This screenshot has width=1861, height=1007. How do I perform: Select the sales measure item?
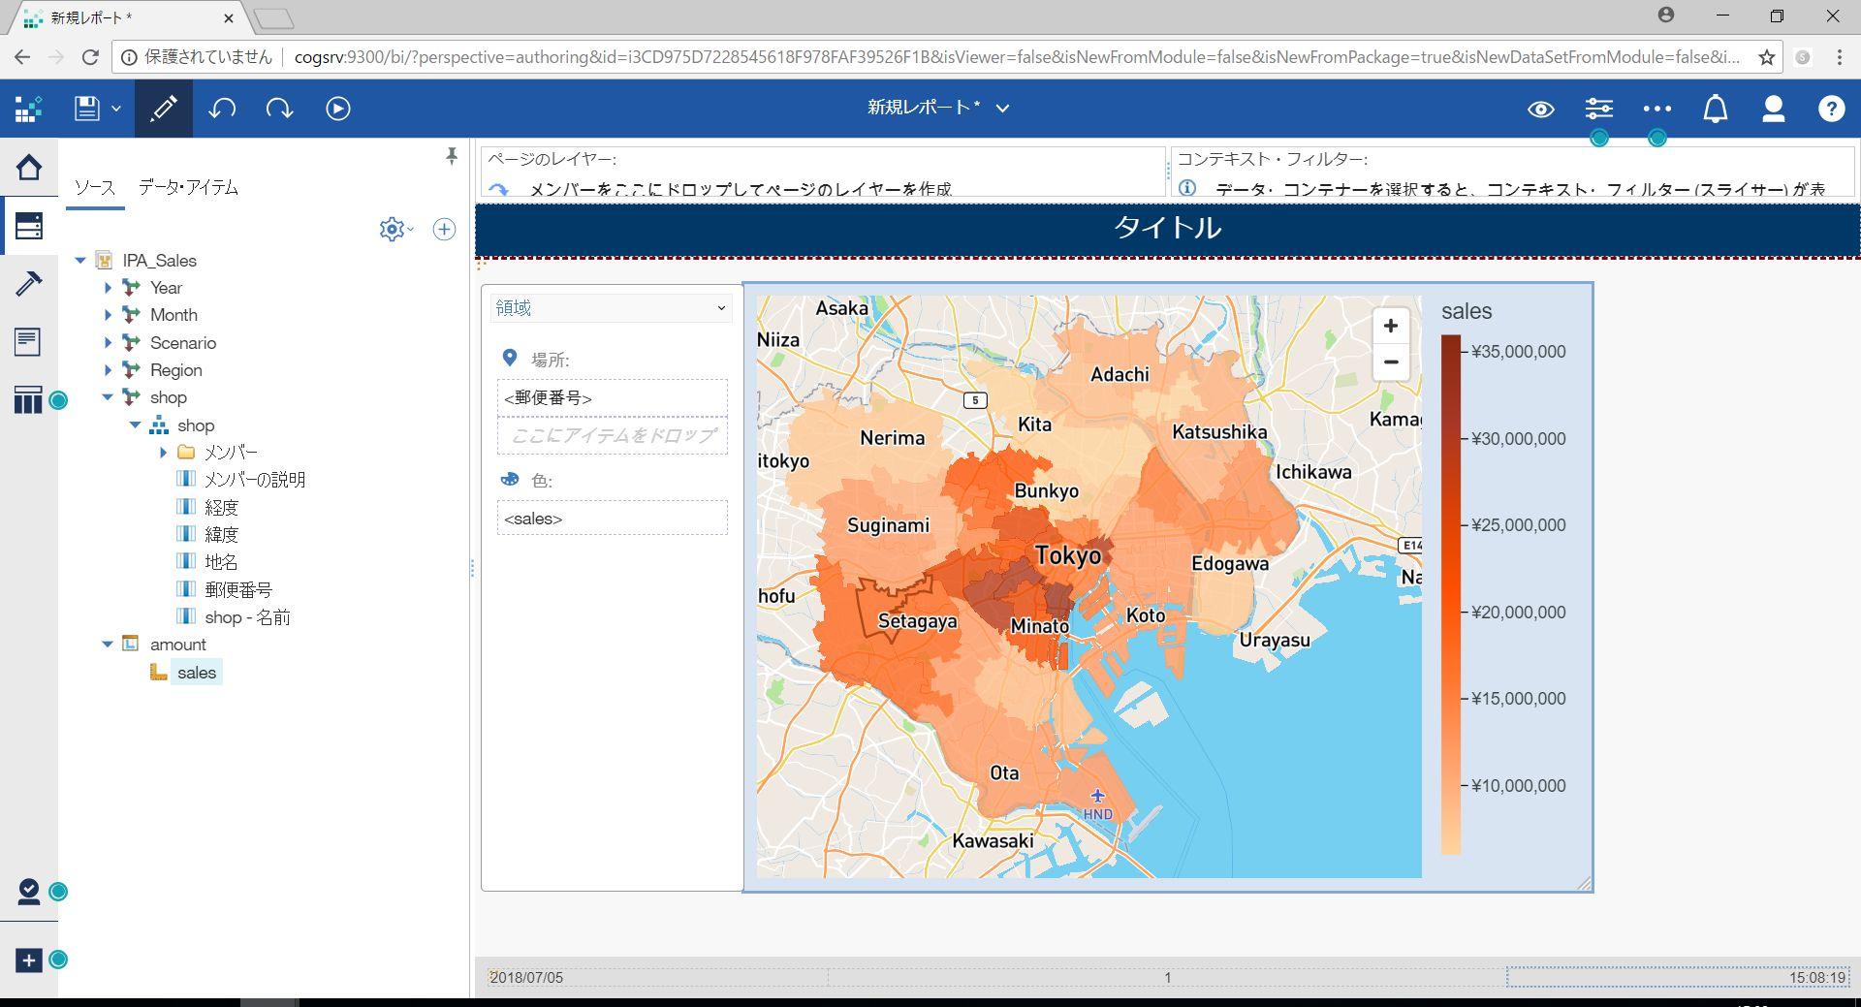pos(197,673)
